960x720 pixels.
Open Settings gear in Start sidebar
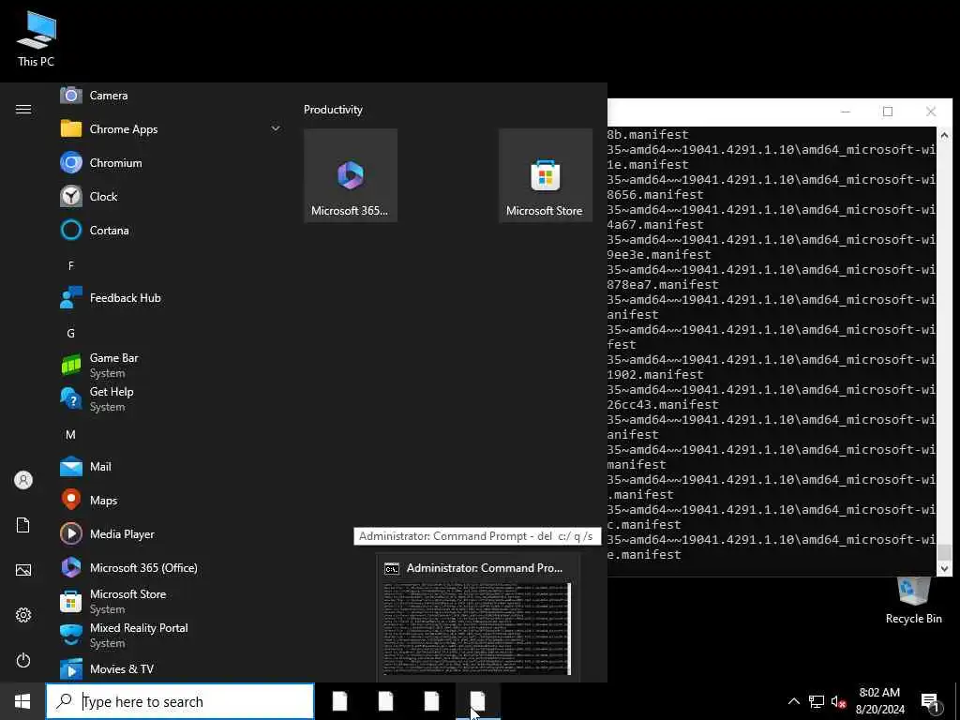[x=23, y=615]
